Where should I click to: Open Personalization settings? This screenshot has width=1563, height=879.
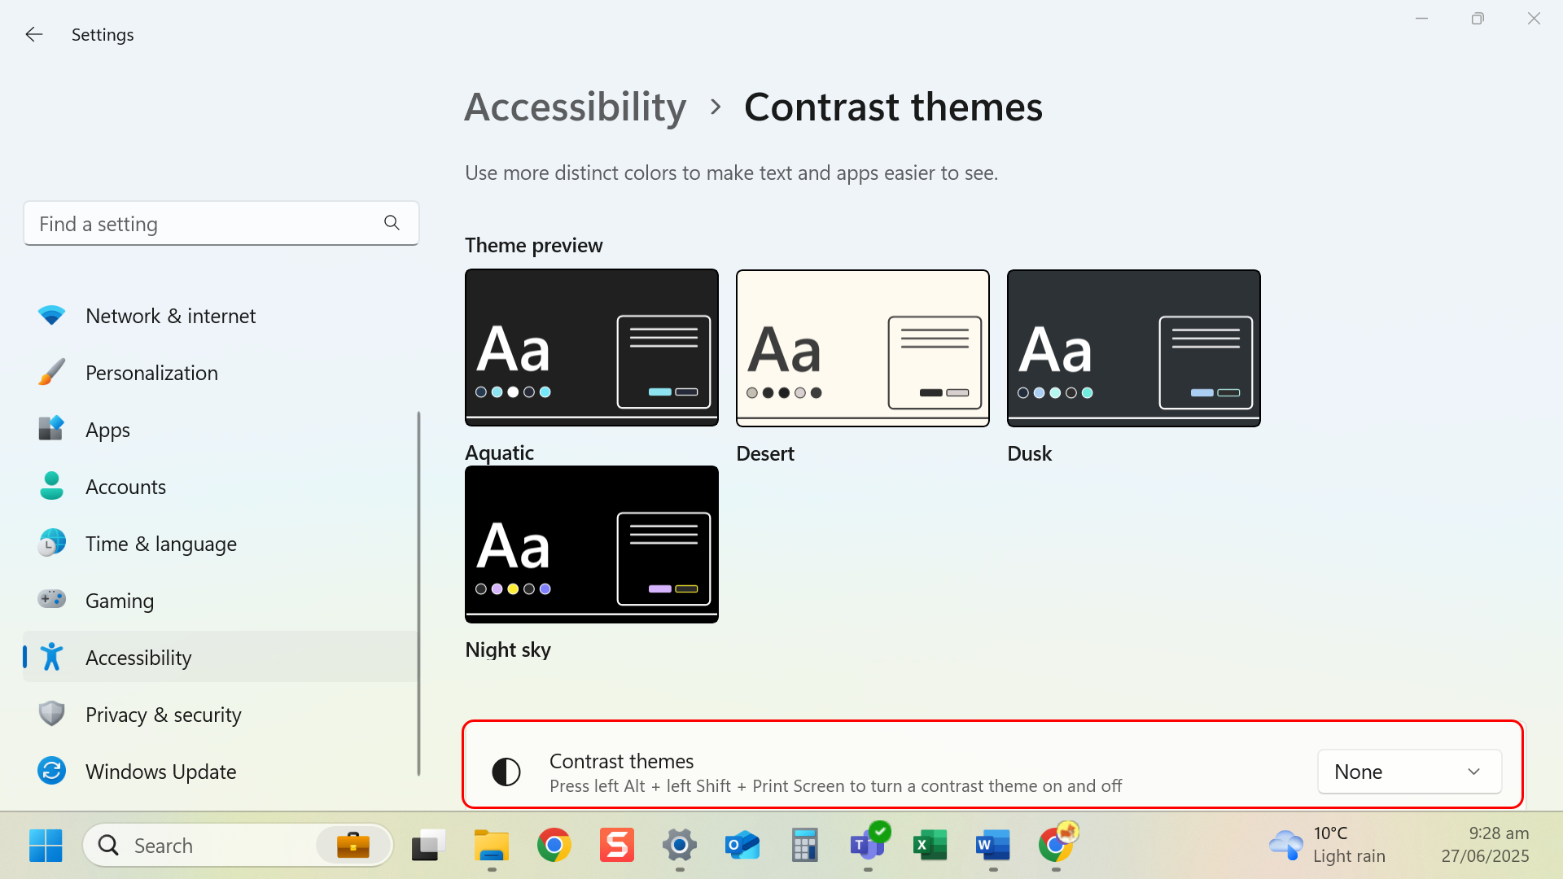coord(221,373)
